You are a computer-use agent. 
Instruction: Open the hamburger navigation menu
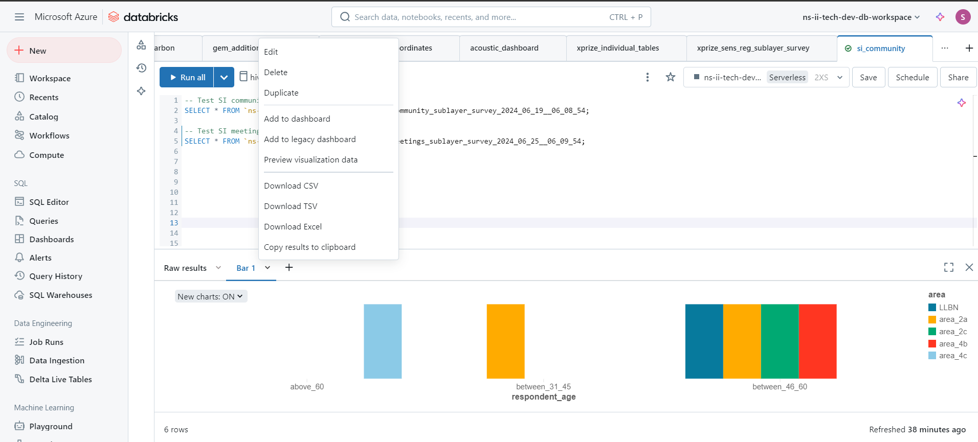tap(19, 17)
